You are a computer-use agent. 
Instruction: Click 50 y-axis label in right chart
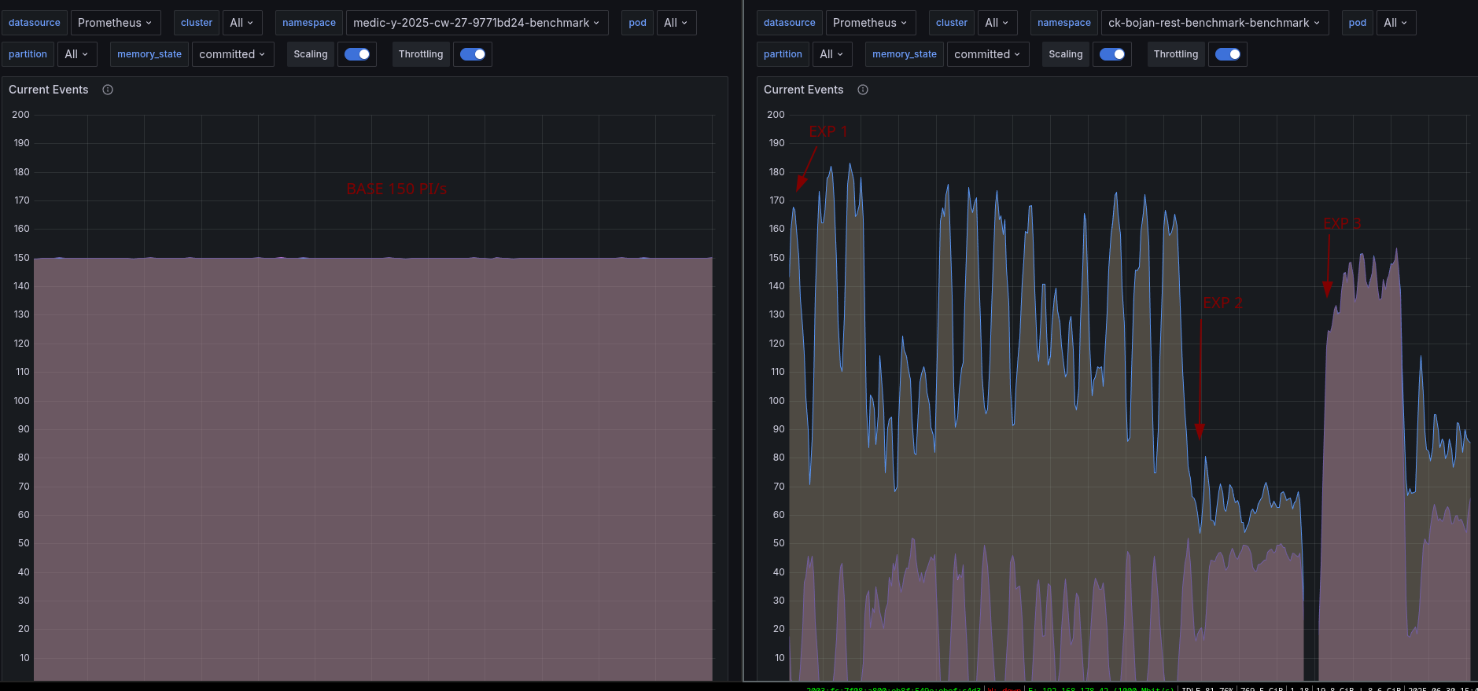click(779, 543)
